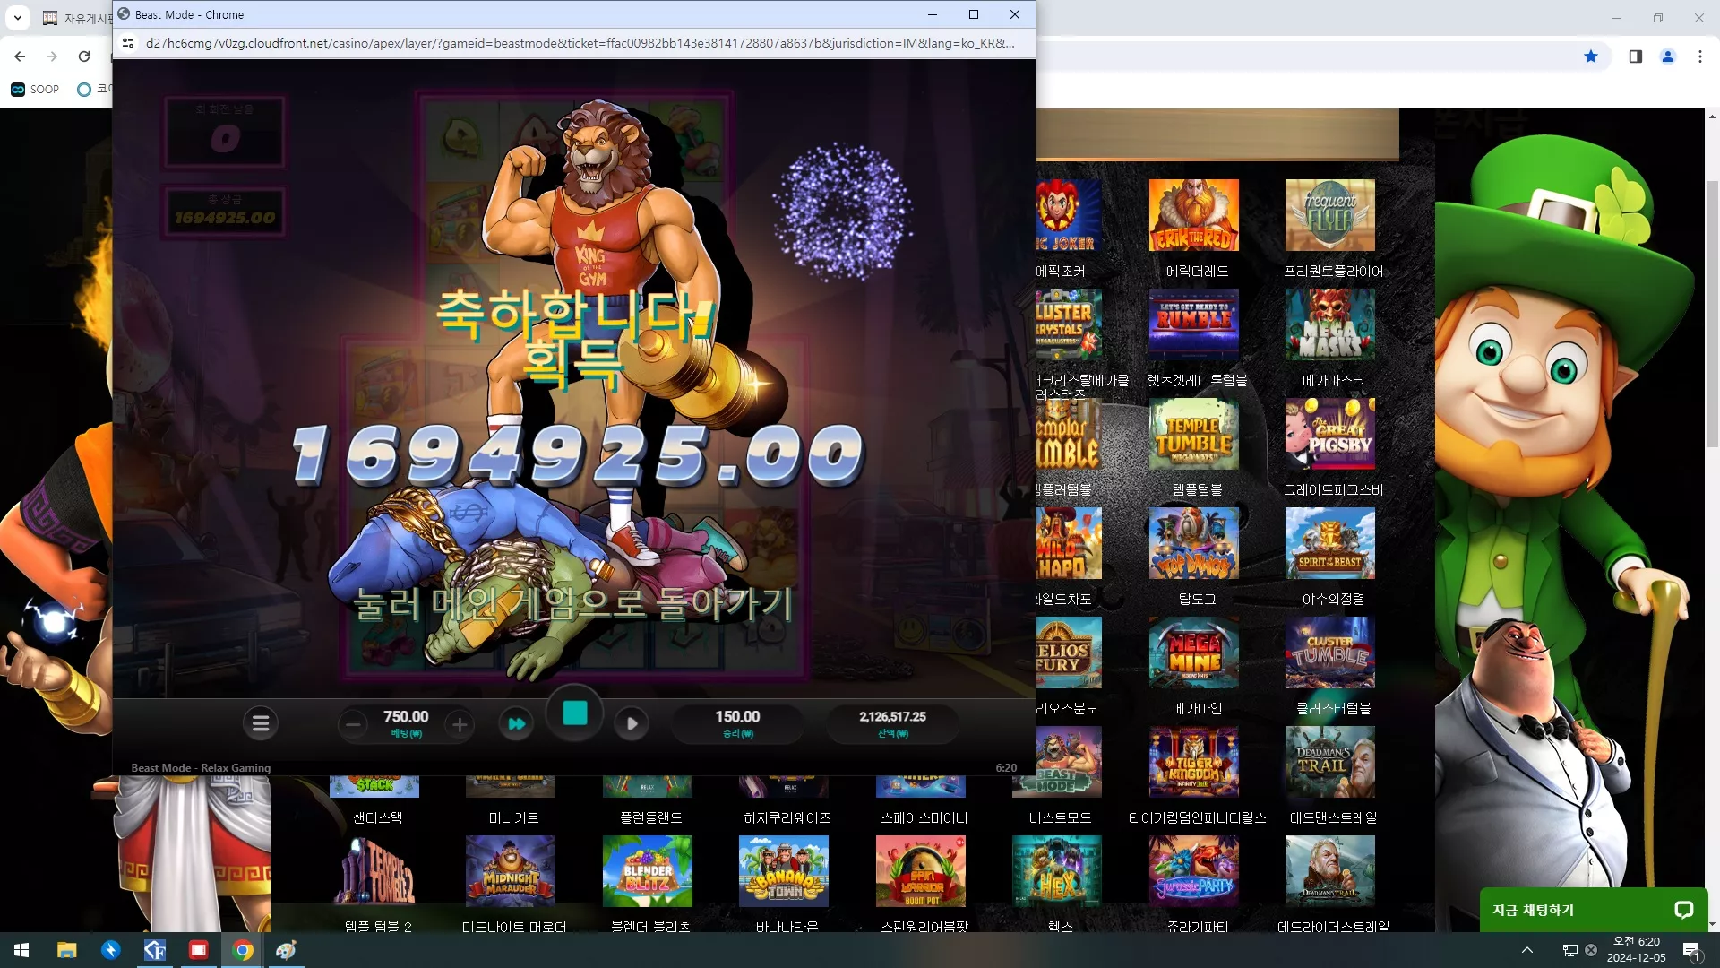Launch Let's Get Ready to Rumble game
1720x968 pixels.
click(x=1194, y=324)
